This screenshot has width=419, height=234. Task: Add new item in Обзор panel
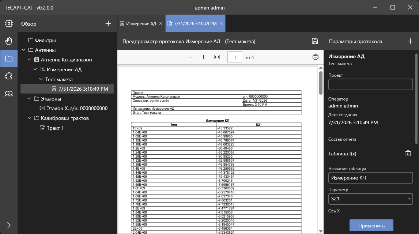coord(108,23)
